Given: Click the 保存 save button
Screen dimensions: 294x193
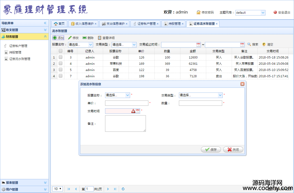Looking at the screenshot, I should point(211,149).
